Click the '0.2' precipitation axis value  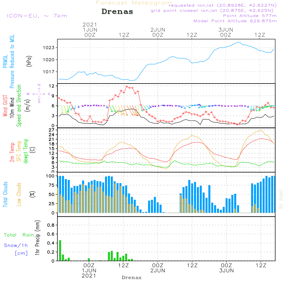(51, 252)
